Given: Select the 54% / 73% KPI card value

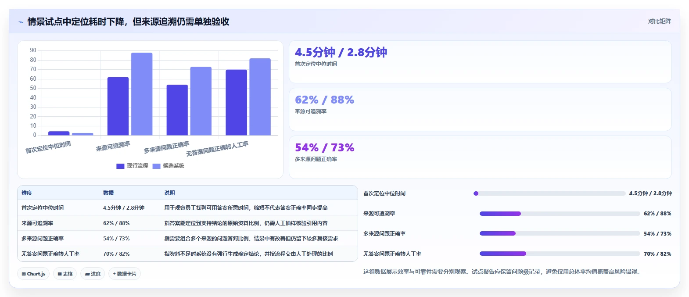Looking at the screenshot, I should [324, 147].
